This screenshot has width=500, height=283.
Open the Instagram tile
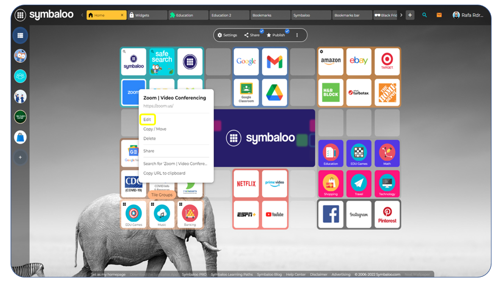tap(359, 214)
